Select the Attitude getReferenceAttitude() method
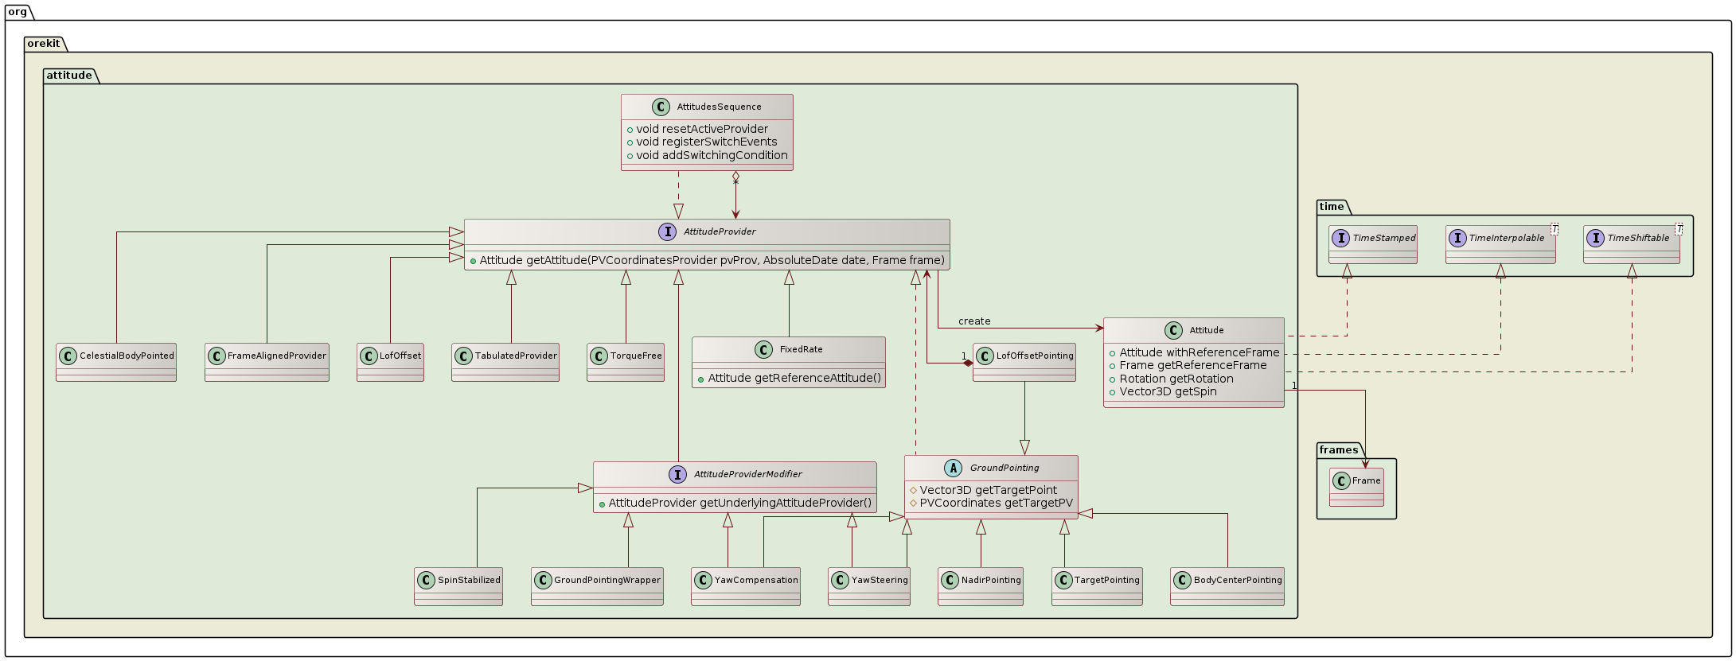The image size is (1736, 661). 794,378
